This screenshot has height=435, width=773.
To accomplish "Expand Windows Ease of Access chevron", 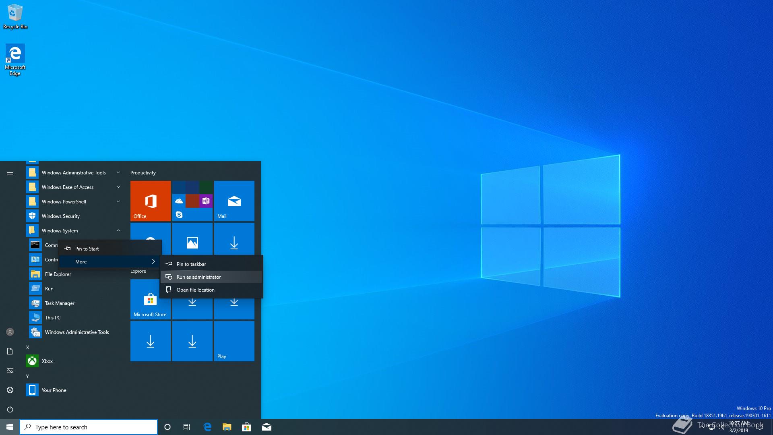I will [118, 187].
